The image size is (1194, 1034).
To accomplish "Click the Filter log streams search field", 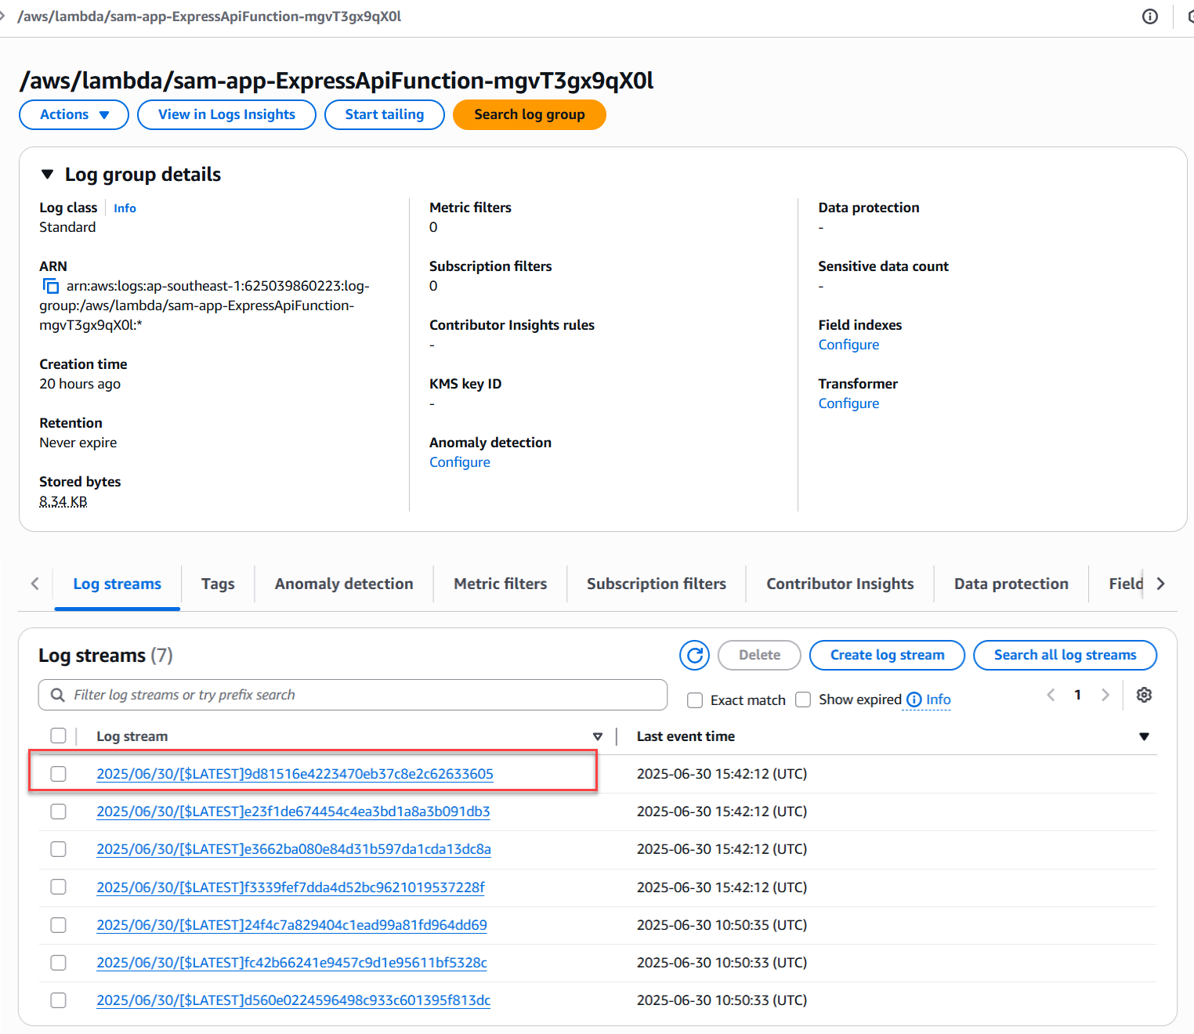I will (x=353, y=695).
